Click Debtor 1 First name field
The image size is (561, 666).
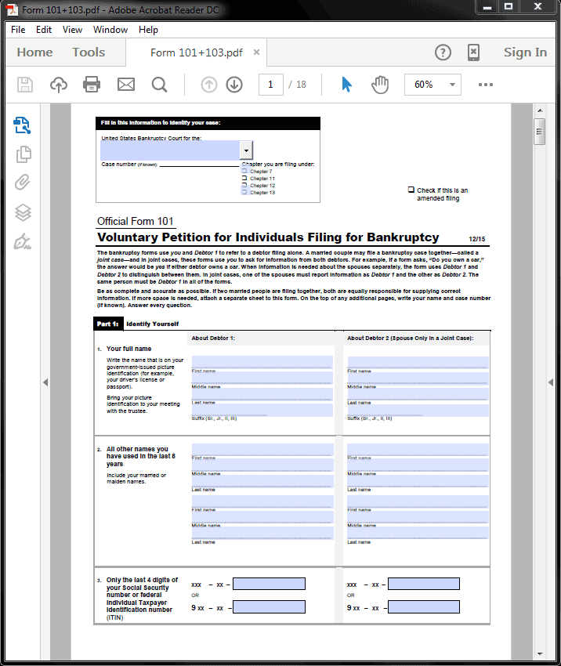262,363
